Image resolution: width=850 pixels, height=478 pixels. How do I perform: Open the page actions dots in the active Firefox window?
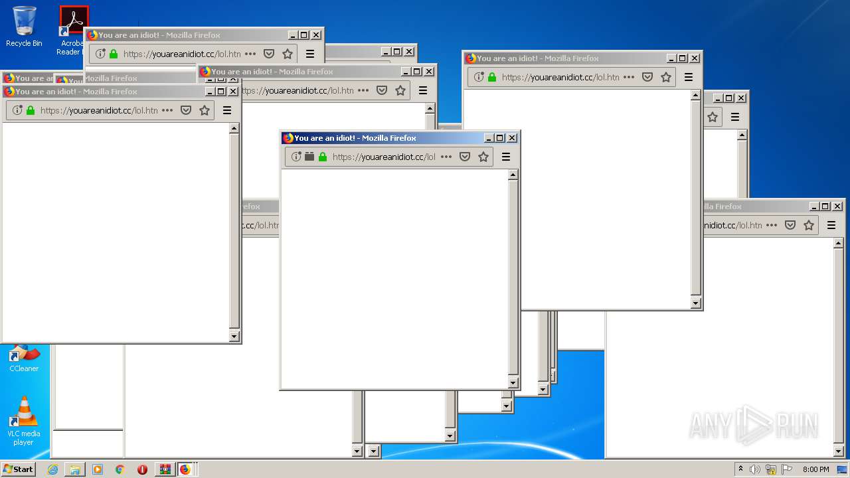pyautogui.click(x=446, y=157)
